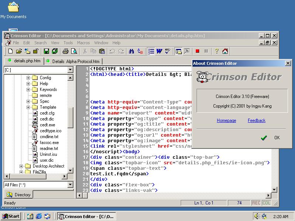295x221 pixels.
Task: Click the Print toolbar icon
Action: click(66, 51)
